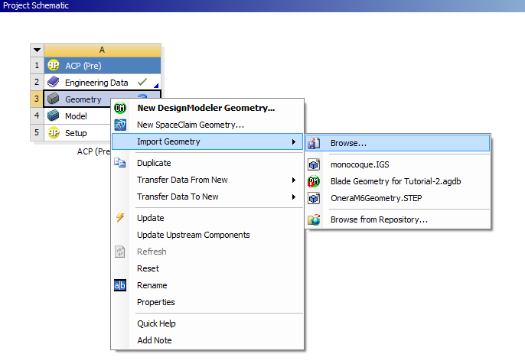Select Import Geometry menu entry
525x364 pixels.
coord(207,141)
